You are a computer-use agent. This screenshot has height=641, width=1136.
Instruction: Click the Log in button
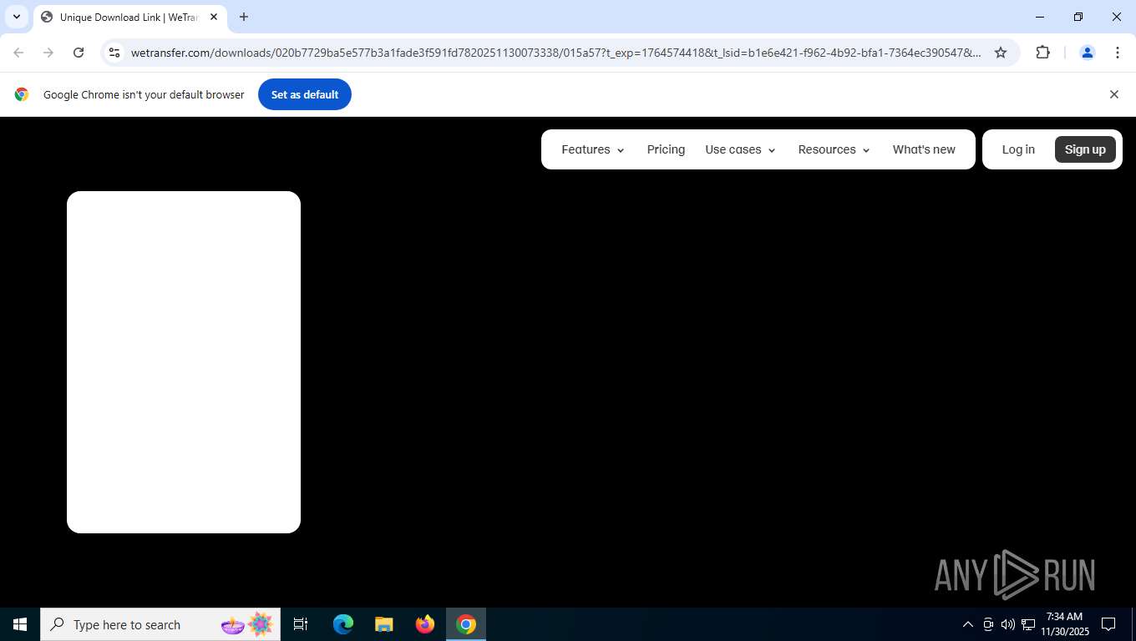(1018, 149)
